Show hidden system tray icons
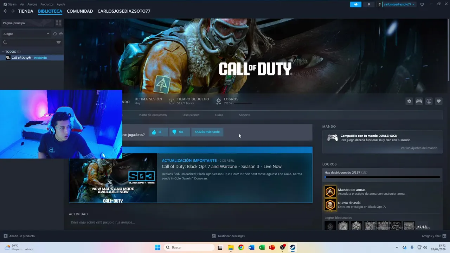This screenshot has width=450, height=253. pyautogui.click(x=397, y=247)
